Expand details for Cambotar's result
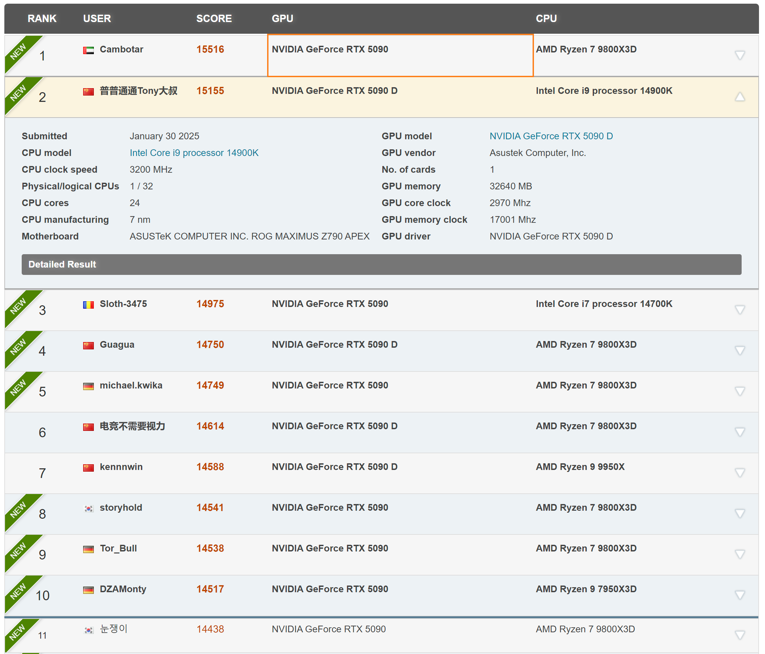 pyautogui.click(x=739, y=55)
